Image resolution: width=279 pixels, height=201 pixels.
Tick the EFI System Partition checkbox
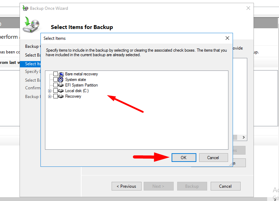55,85
